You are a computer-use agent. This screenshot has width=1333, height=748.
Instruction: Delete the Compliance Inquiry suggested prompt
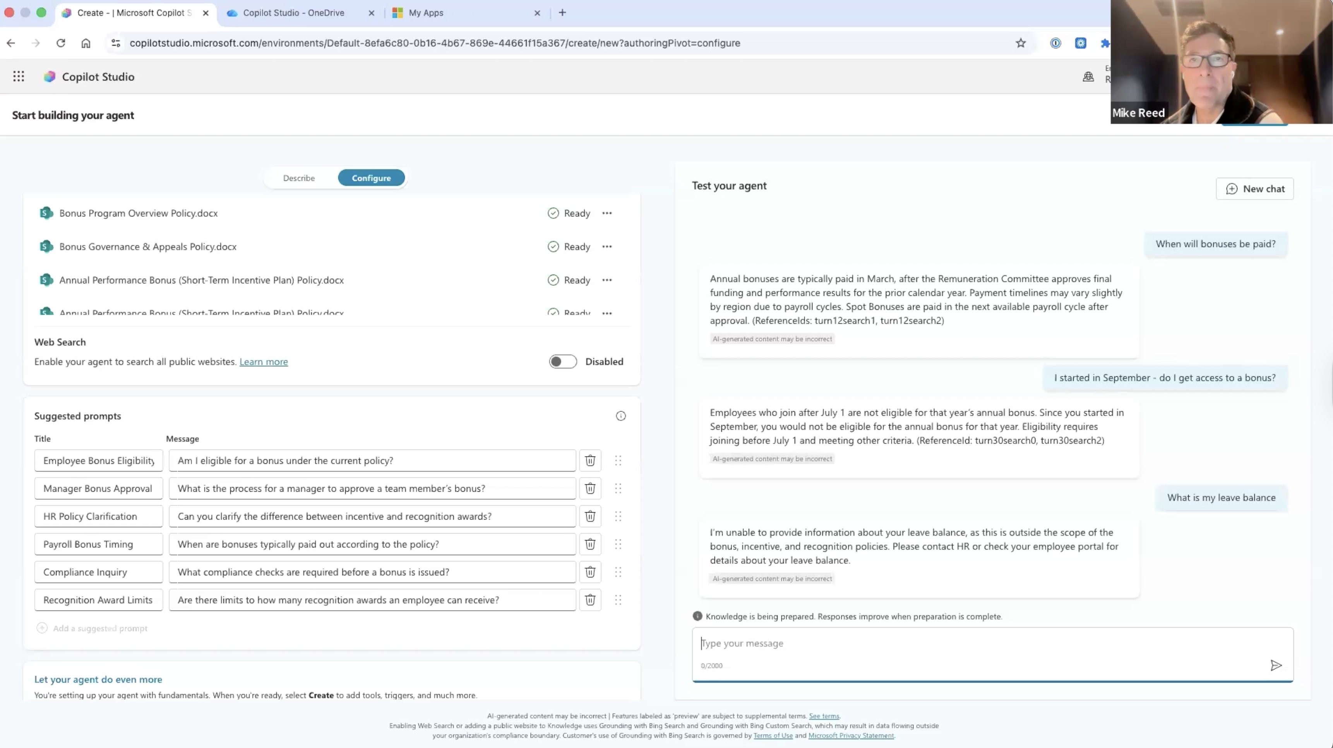coord(590,572)
